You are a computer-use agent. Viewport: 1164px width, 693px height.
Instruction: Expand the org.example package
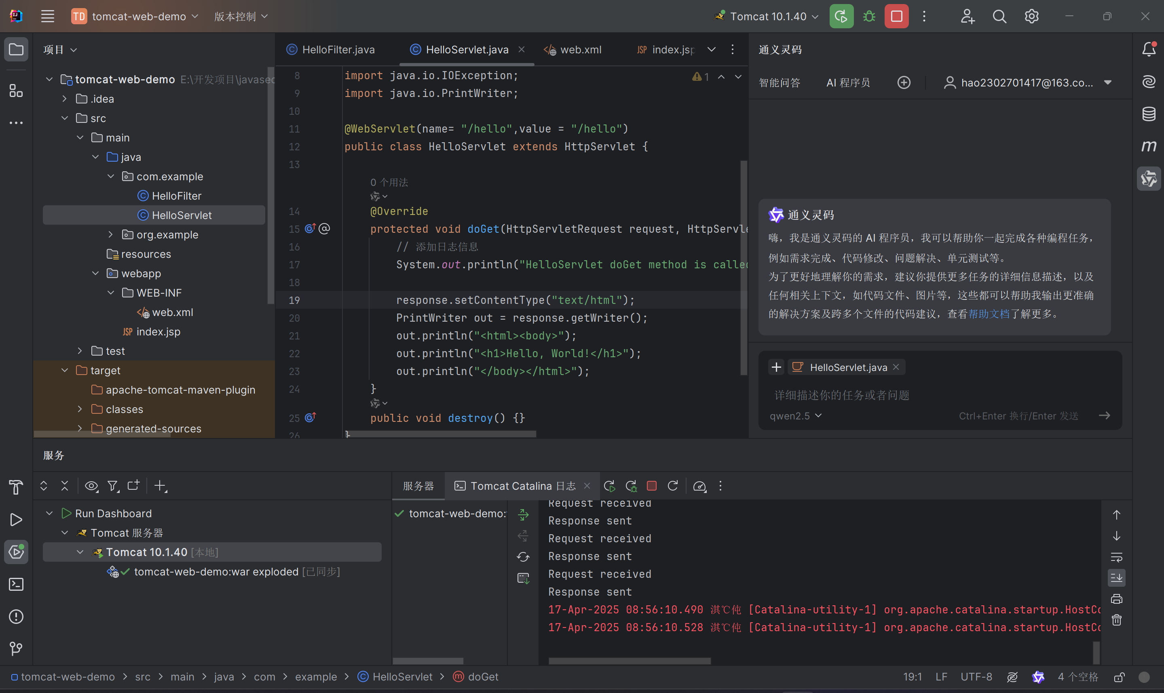[111, 234]
